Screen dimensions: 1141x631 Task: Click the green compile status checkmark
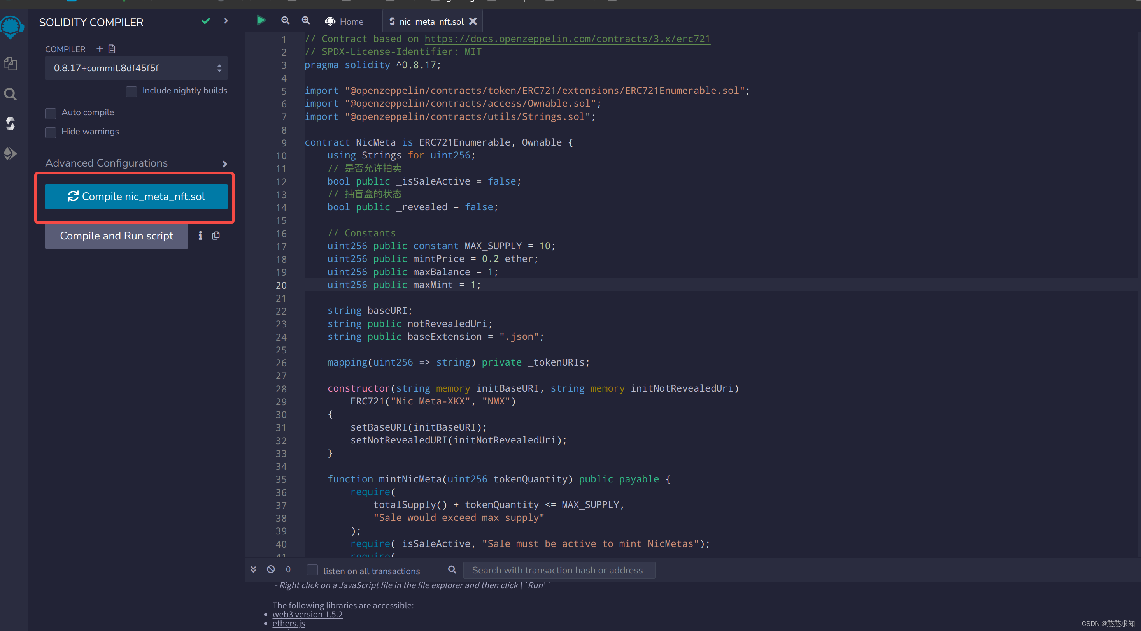(x=206, y=21)
